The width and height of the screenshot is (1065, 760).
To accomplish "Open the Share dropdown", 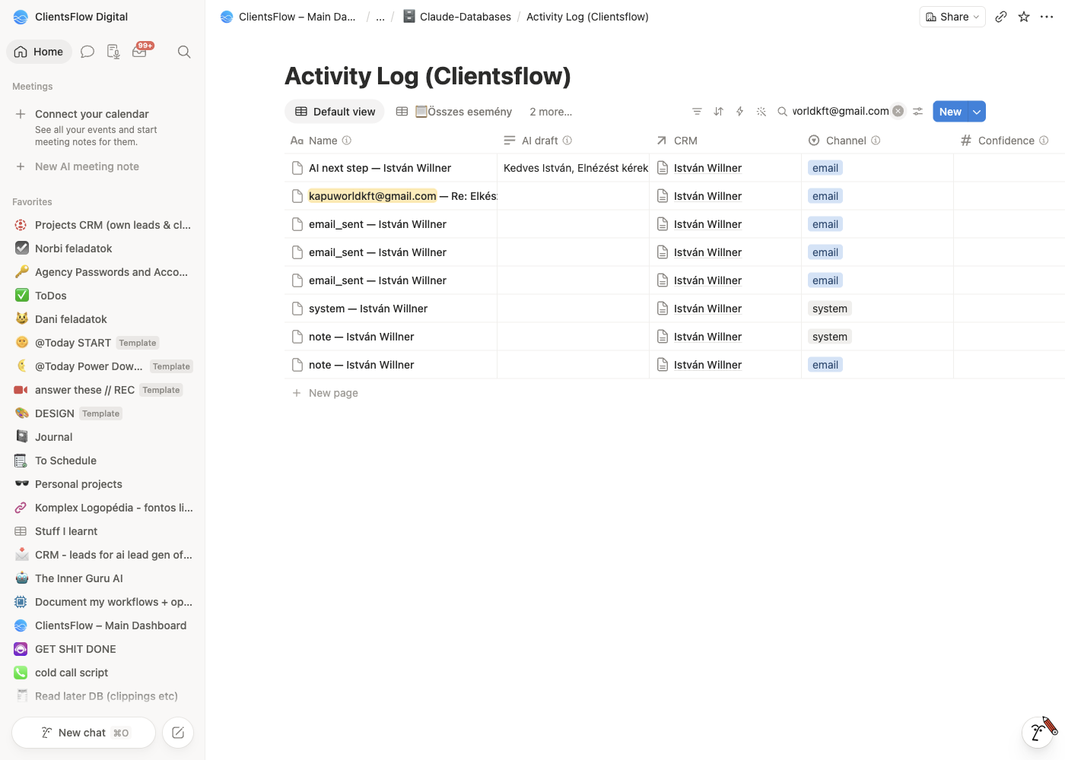I will click(x=952, y=17).
